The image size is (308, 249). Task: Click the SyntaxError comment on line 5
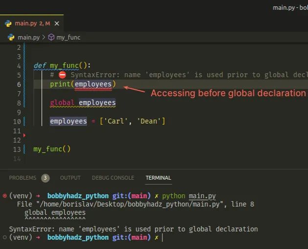[179, 75]
